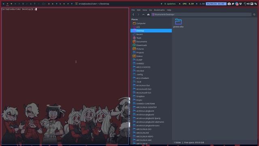Open the Edit menu

pos(138,10)
